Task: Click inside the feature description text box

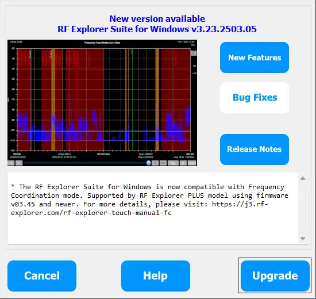Action: point(153,208)
